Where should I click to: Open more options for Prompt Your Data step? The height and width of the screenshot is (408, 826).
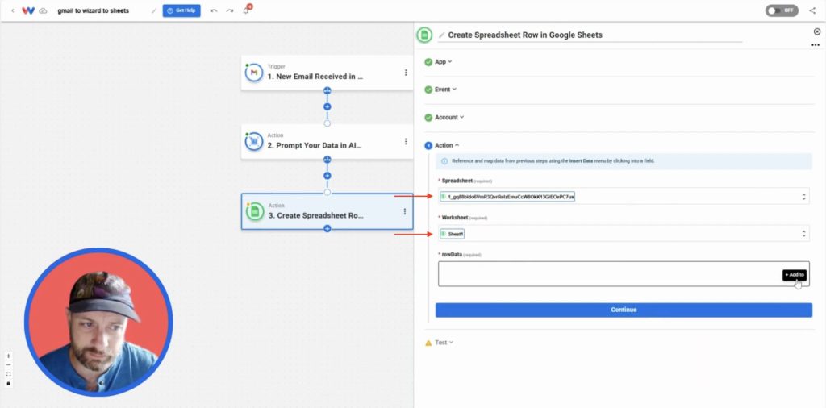[x=406, y=141]
